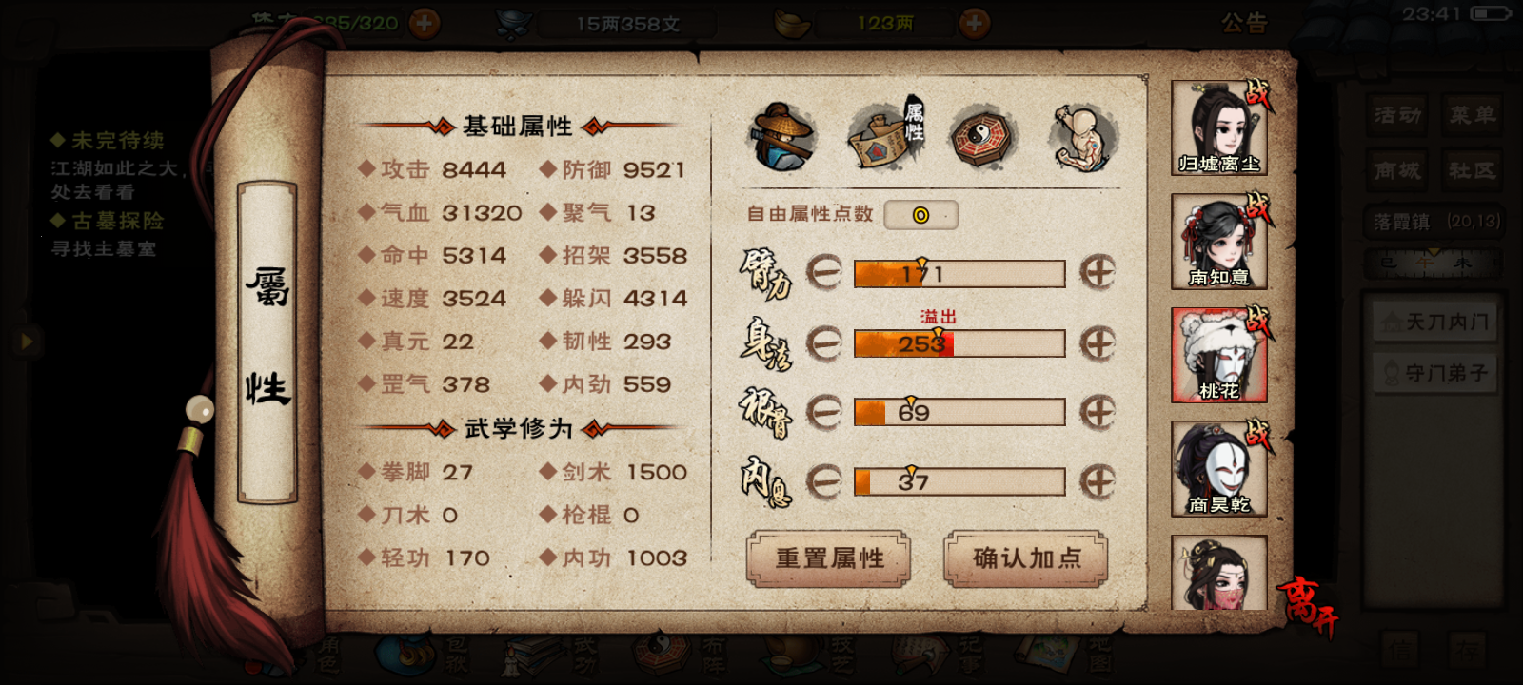
Task: Expand the left quest panel arrow
Action: click(26, 341)
